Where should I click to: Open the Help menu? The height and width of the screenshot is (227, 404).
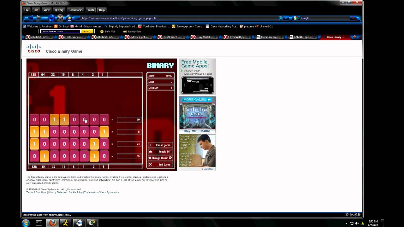(x=102, y=10)
